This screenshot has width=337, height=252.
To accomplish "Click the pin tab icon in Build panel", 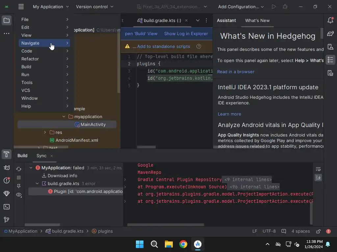I will tap(19, 186).
